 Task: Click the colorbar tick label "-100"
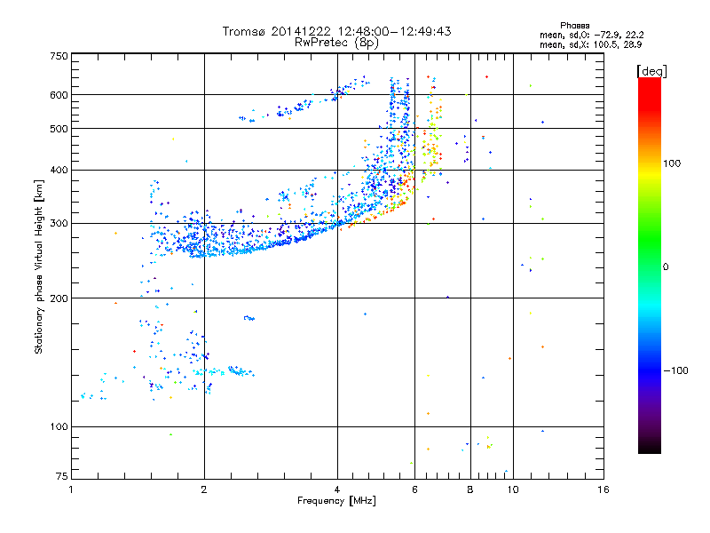pyautogui.click(x=675, y=370)
